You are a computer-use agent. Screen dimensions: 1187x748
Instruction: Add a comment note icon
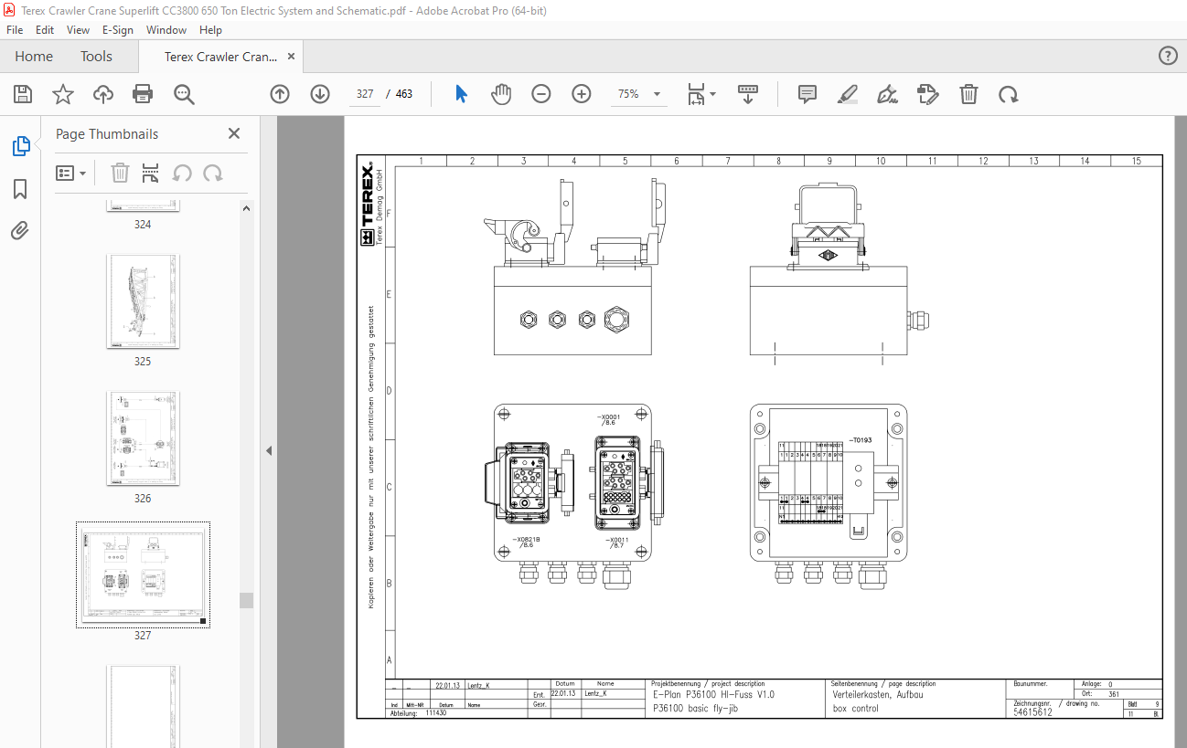tap(807, 94)
